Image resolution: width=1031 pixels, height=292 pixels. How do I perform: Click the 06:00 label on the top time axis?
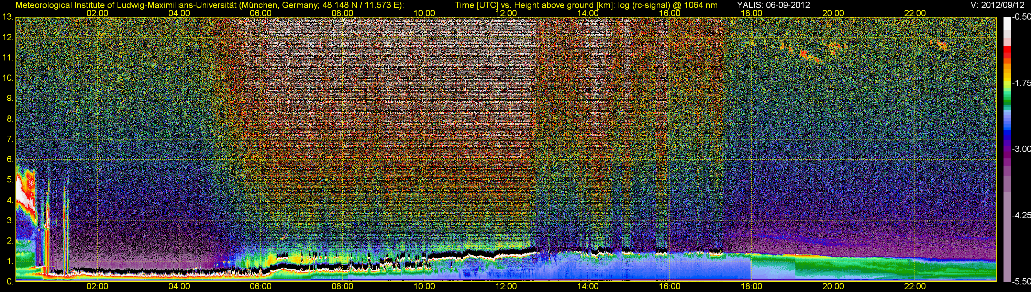[x=260, y=13]
